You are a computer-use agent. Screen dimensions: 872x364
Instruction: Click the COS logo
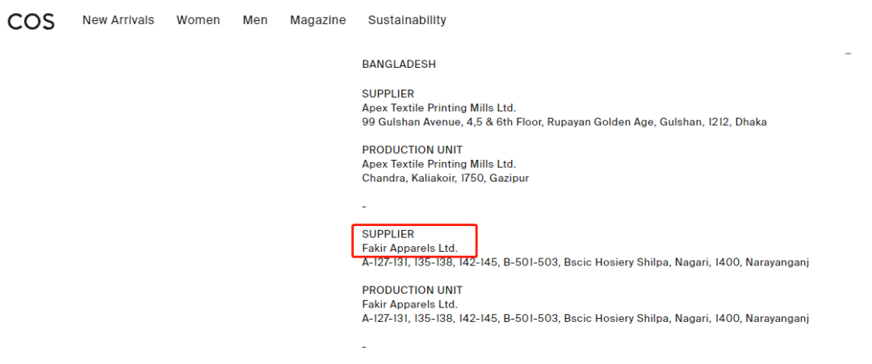tap(31, 21)
